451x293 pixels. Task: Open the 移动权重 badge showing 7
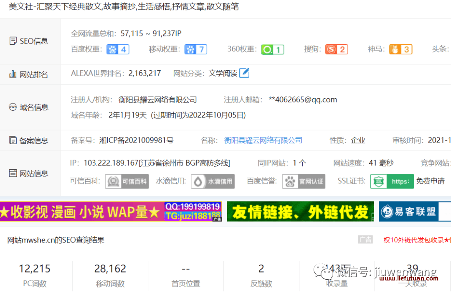[195, 49]
